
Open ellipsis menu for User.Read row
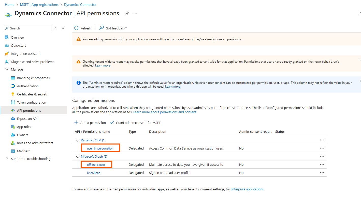[x=322, y=173]
